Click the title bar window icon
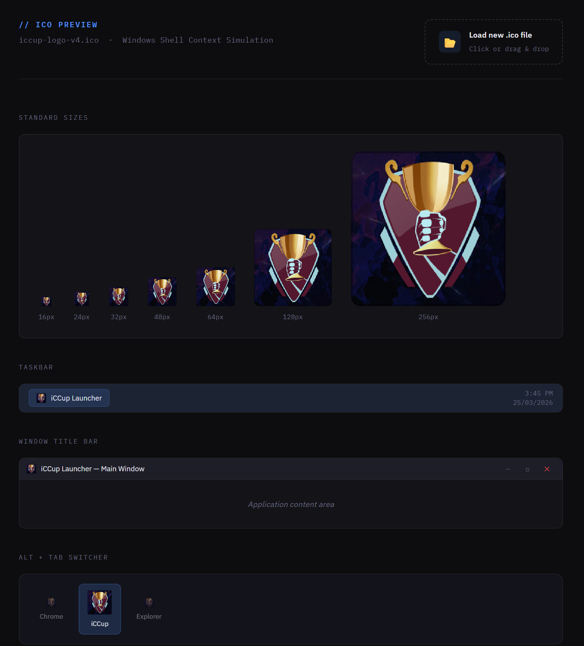584x646 pixels. coord(31,469)
